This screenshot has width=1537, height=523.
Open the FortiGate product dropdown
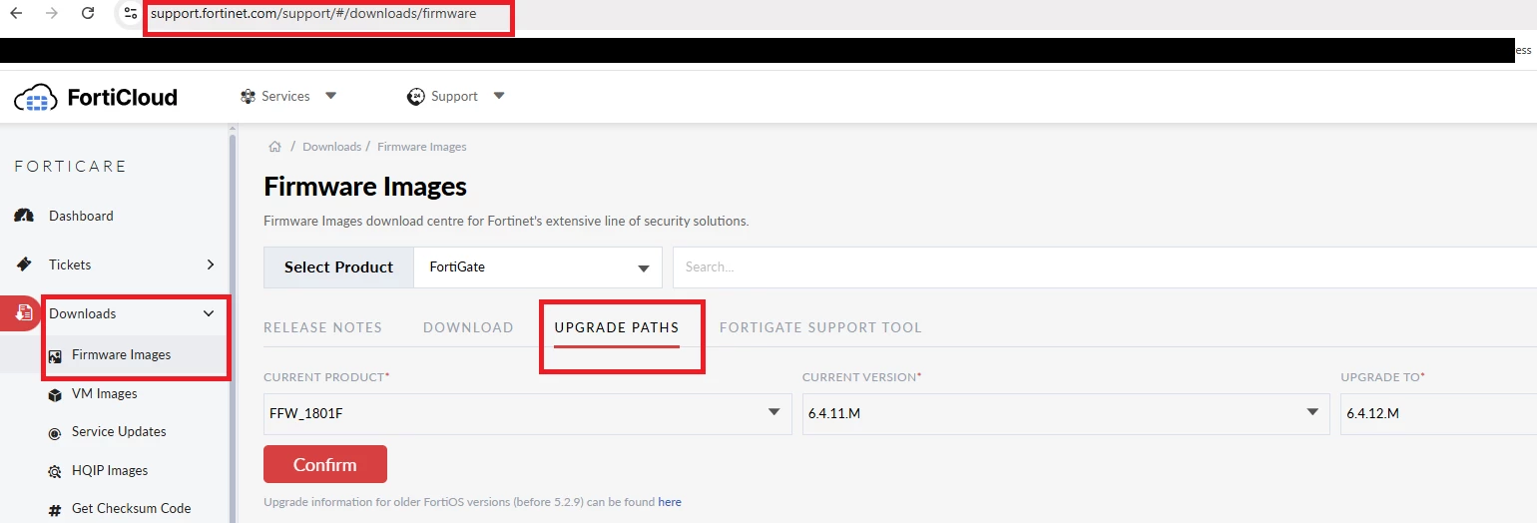(x=538, y=267)
